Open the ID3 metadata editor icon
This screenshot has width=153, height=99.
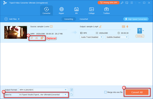pyautogui.click(x=123, y=26)
